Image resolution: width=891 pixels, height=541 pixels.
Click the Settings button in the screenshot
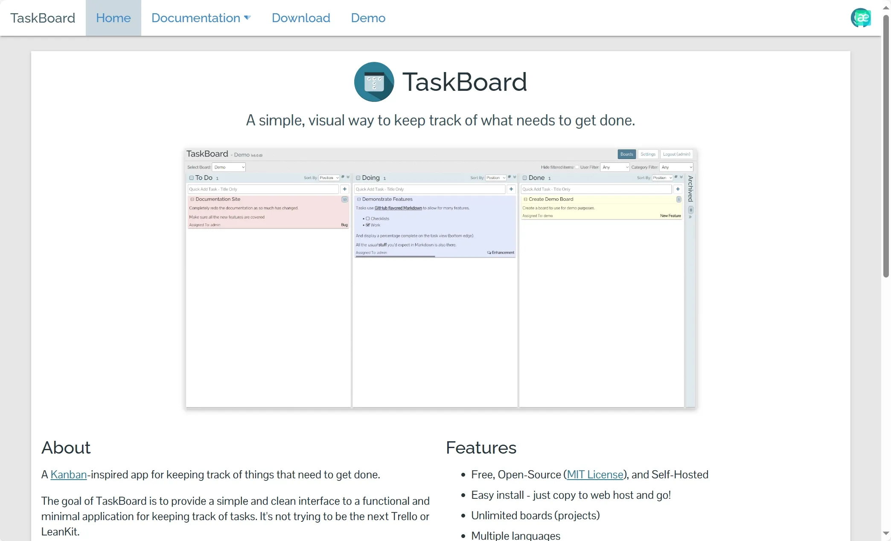(648, 154)
